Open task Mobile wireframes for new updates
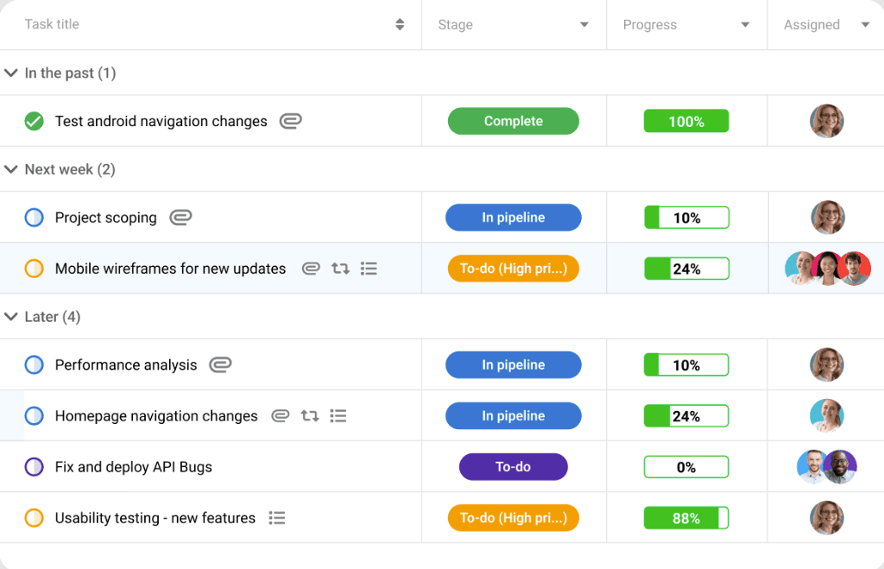 point(170,269)
